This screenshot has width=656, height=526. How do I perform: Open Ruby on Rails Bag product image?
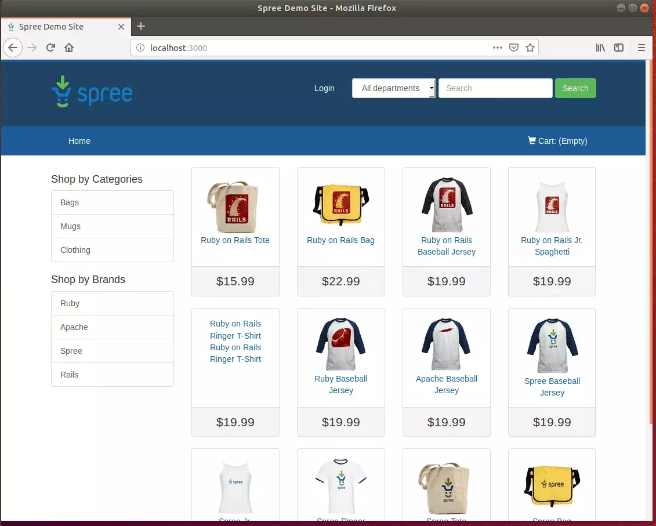pyautogui.click(x=340, y=205)
